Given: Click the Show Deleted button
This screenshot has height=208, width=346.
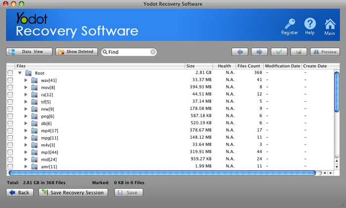Looking at the screenshot, I should tap(76, 52).
